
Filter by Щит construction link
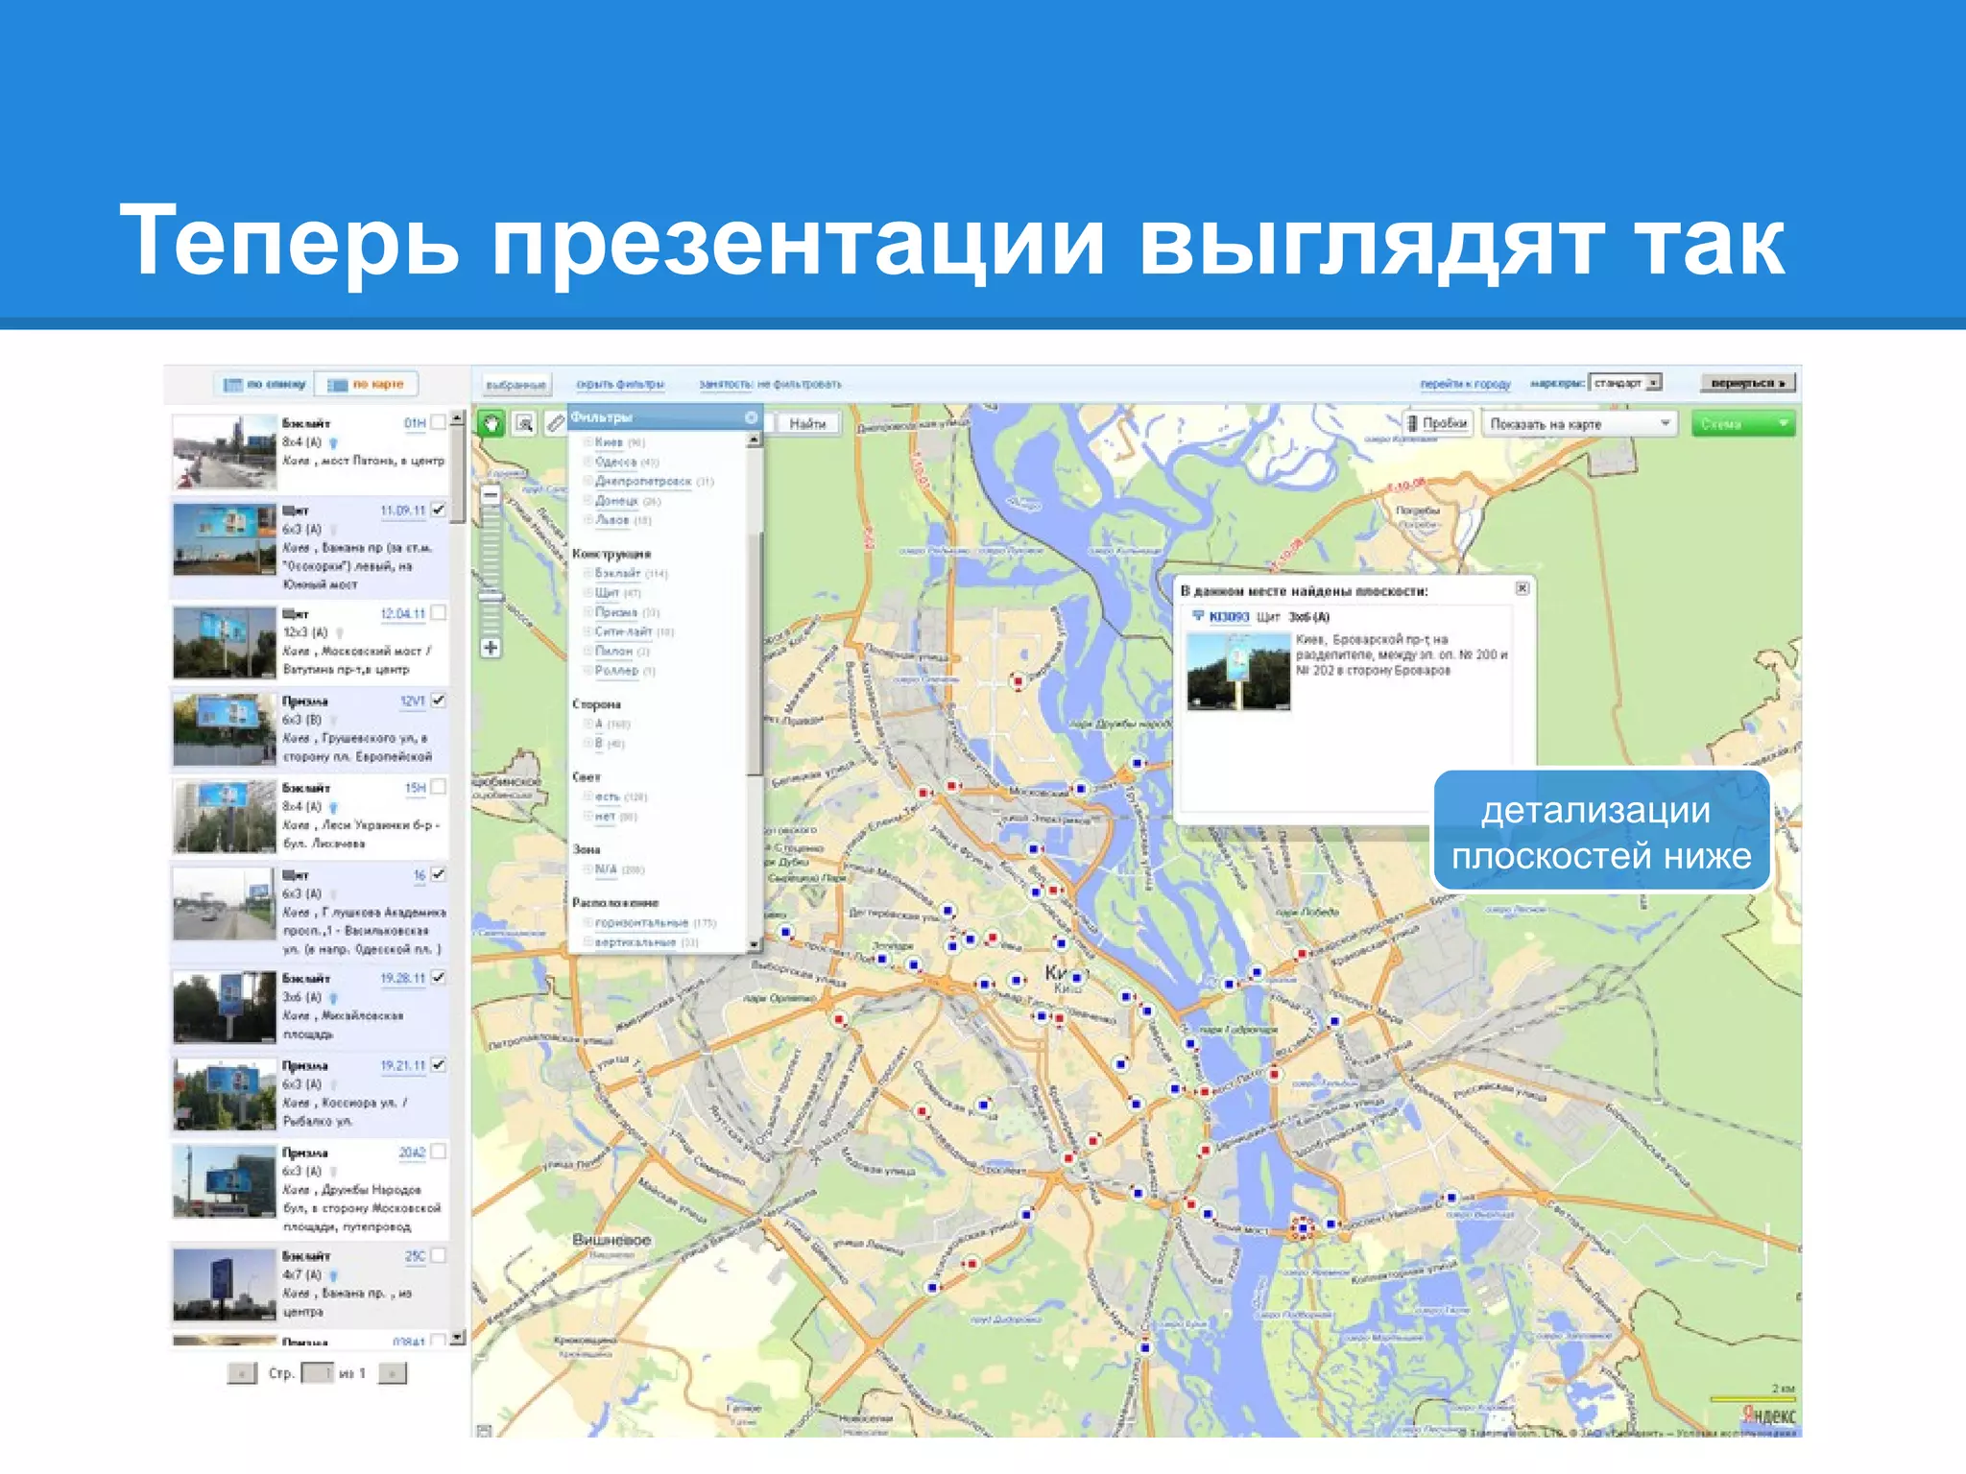click(607, 592)
